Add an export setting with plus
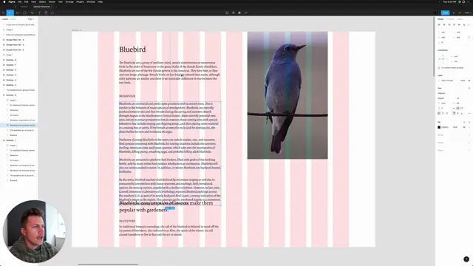 click(x=469, y=150)
